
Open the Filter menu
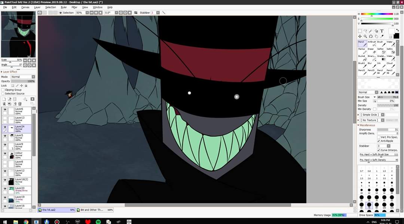click(x=74, y=7)
